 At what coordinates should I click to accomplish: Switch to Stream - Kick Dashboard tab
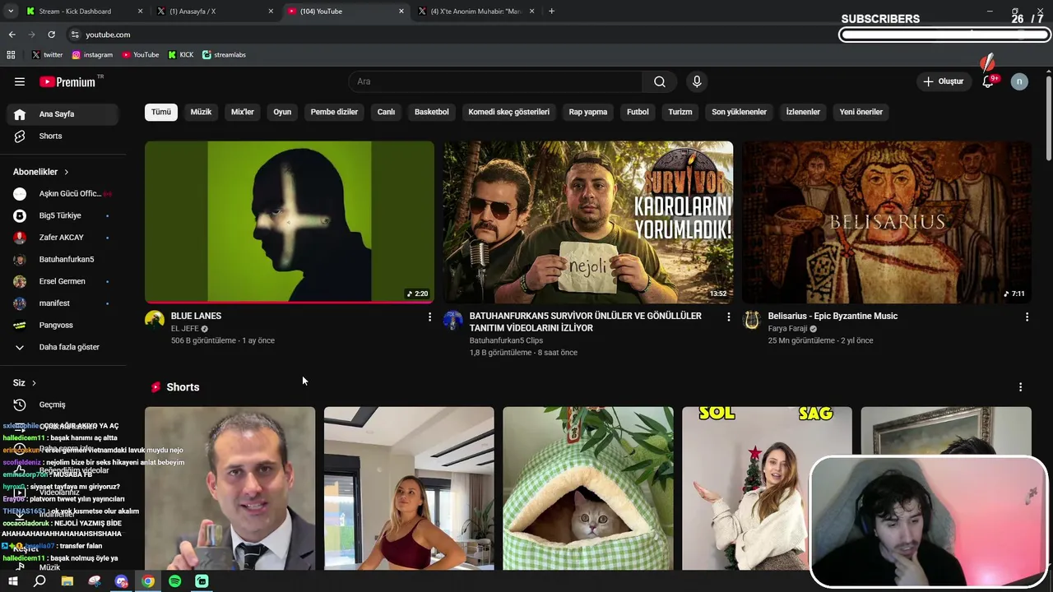(x=82, y=12)
